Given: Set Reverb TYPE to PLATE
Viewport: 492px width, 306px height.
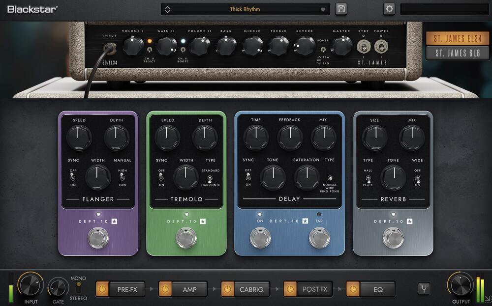Looking at the screenshot, I should click(x=368, y=180).
